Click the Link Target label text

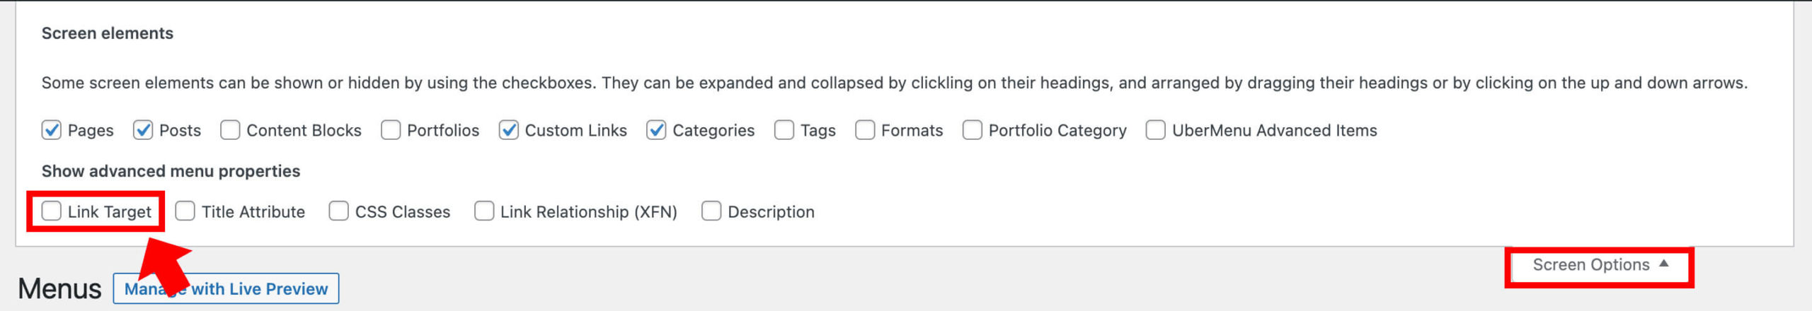(x=110, y=212)
